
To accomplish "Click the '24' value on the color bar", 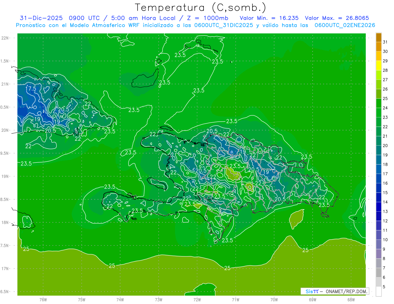I will (385, 108).
